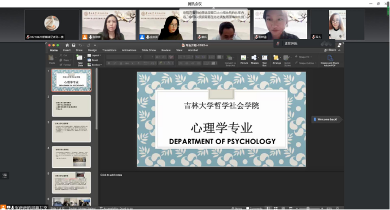
Task: Adjust the zoom slider in status bar
Action: point(308,208)
